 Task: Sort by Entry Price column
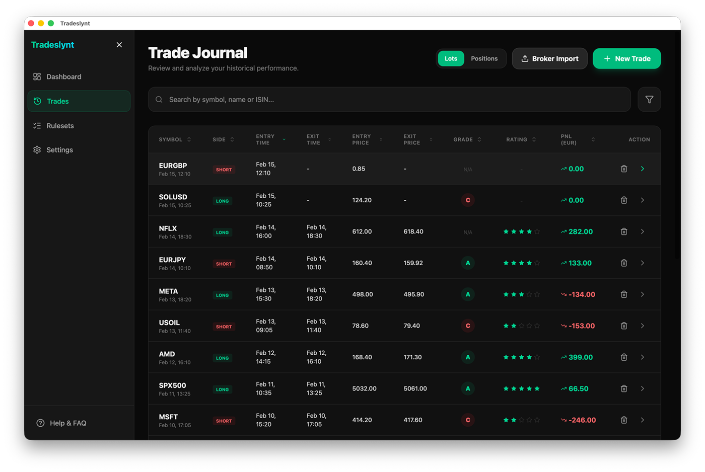tap(367, 139)
